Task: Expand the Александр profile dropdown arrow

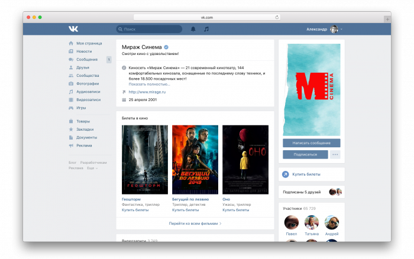Action: click(341, 30)
